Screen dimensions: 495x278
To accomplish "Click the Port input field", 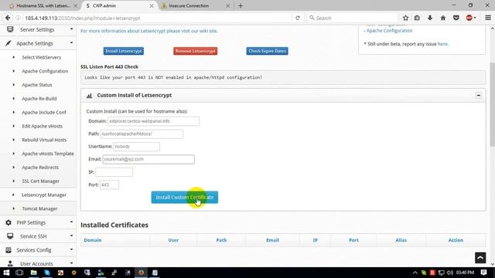I will (x=109, y=185).
